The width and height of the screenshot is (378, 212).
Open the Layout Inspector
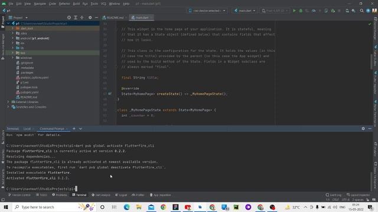tap(359, 195)
